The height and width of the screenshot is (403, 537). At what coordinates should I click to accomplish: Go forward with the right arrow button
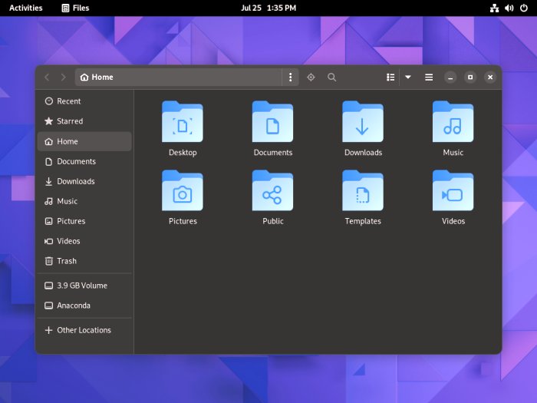pos(64,77)
